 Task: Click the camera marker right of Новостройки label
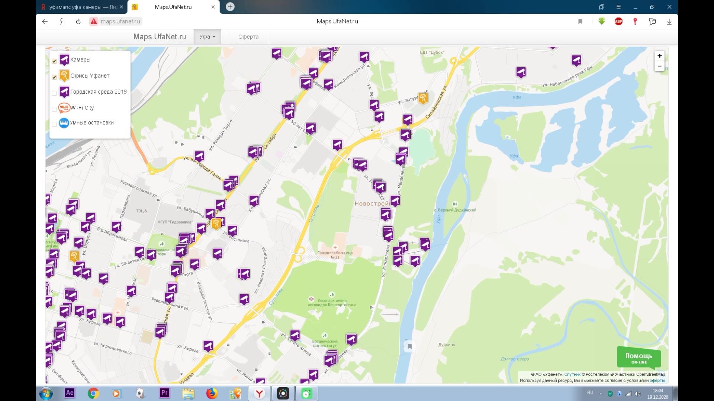395,201
